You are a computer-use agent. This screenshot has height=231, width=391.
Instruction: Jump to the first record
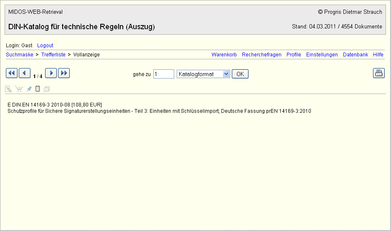pos(12,74)
